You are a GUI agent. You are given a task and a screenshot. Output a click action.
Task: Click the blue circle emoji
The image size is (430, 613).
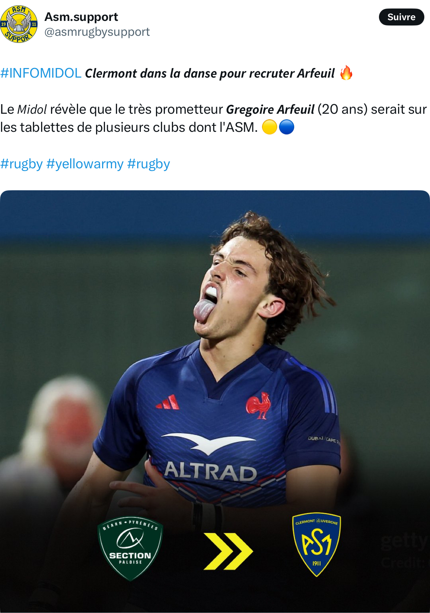point(286,127)
